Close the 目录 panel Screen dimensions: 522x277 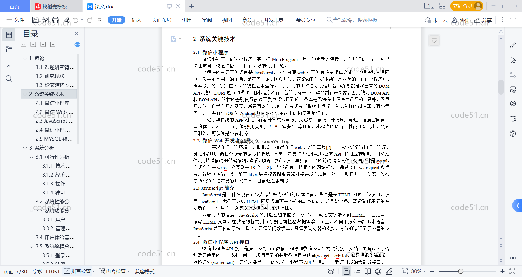click(76, 33)
